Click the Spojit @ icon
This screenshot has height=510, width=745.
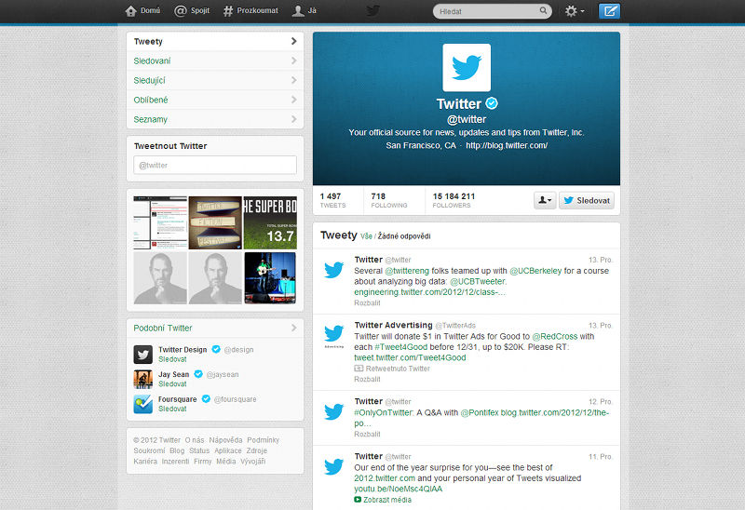pos(180,11)
